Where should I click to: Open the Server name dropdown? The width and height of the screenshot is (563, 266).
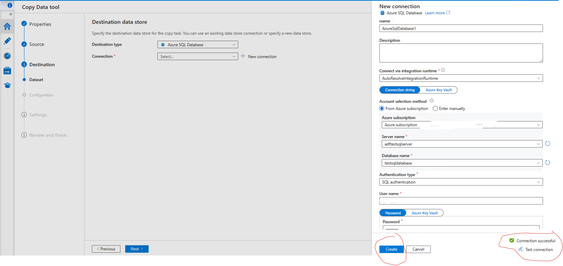[x=462, y=144]
